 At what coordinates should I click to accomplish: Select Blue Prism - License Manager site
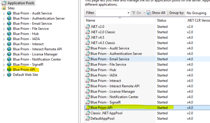35,54
